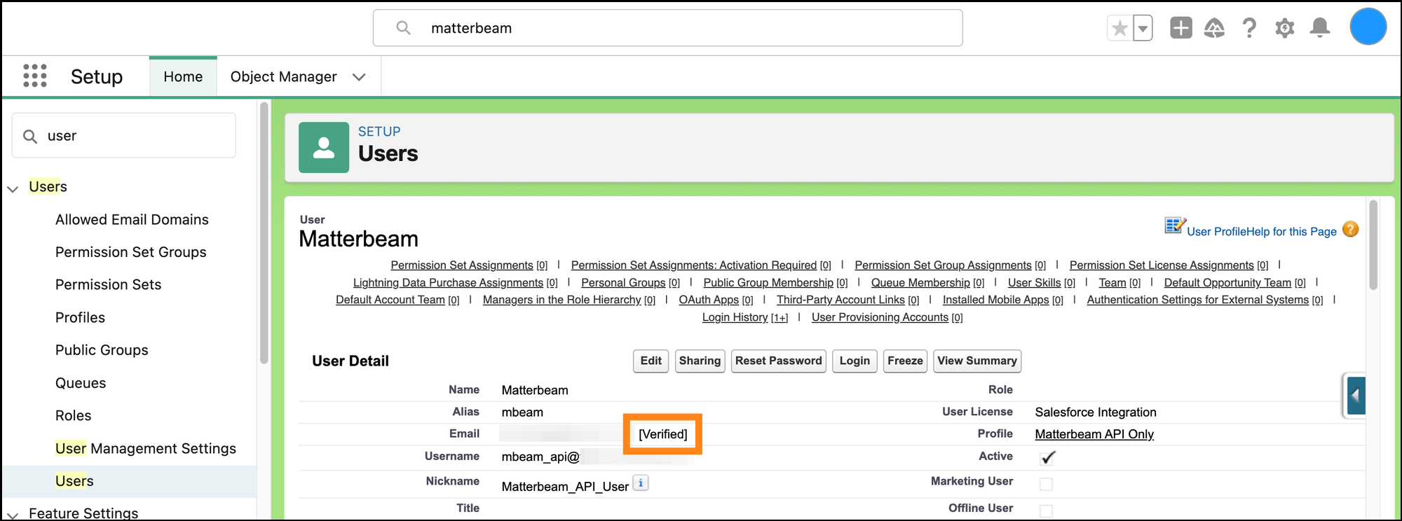The height and width of the screenshot is (521, 1402).
Task: Toggle the Active checkbox
Action: 1047,457
